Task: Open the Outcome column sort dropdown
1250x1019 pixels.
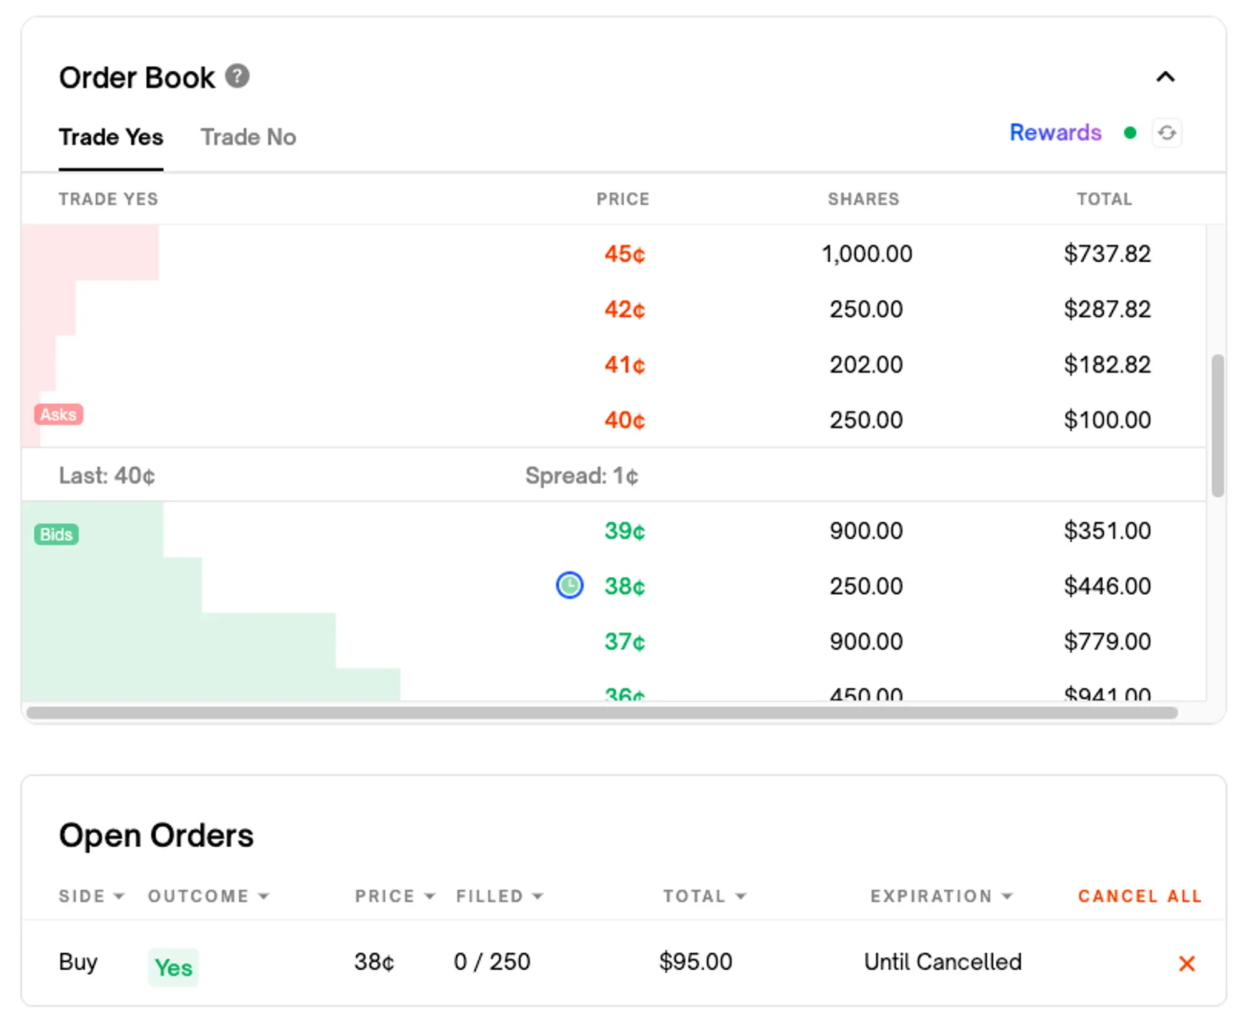Action: (208, 896)
